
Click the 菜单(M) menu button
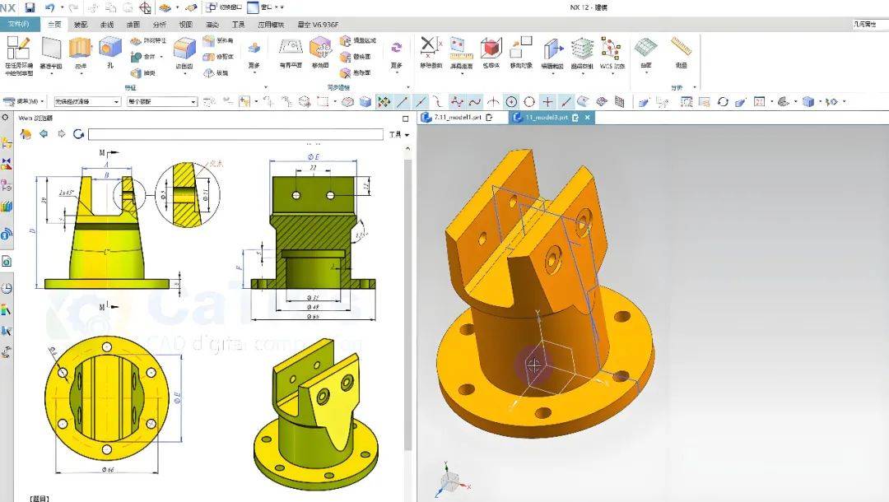click(23, 102)
